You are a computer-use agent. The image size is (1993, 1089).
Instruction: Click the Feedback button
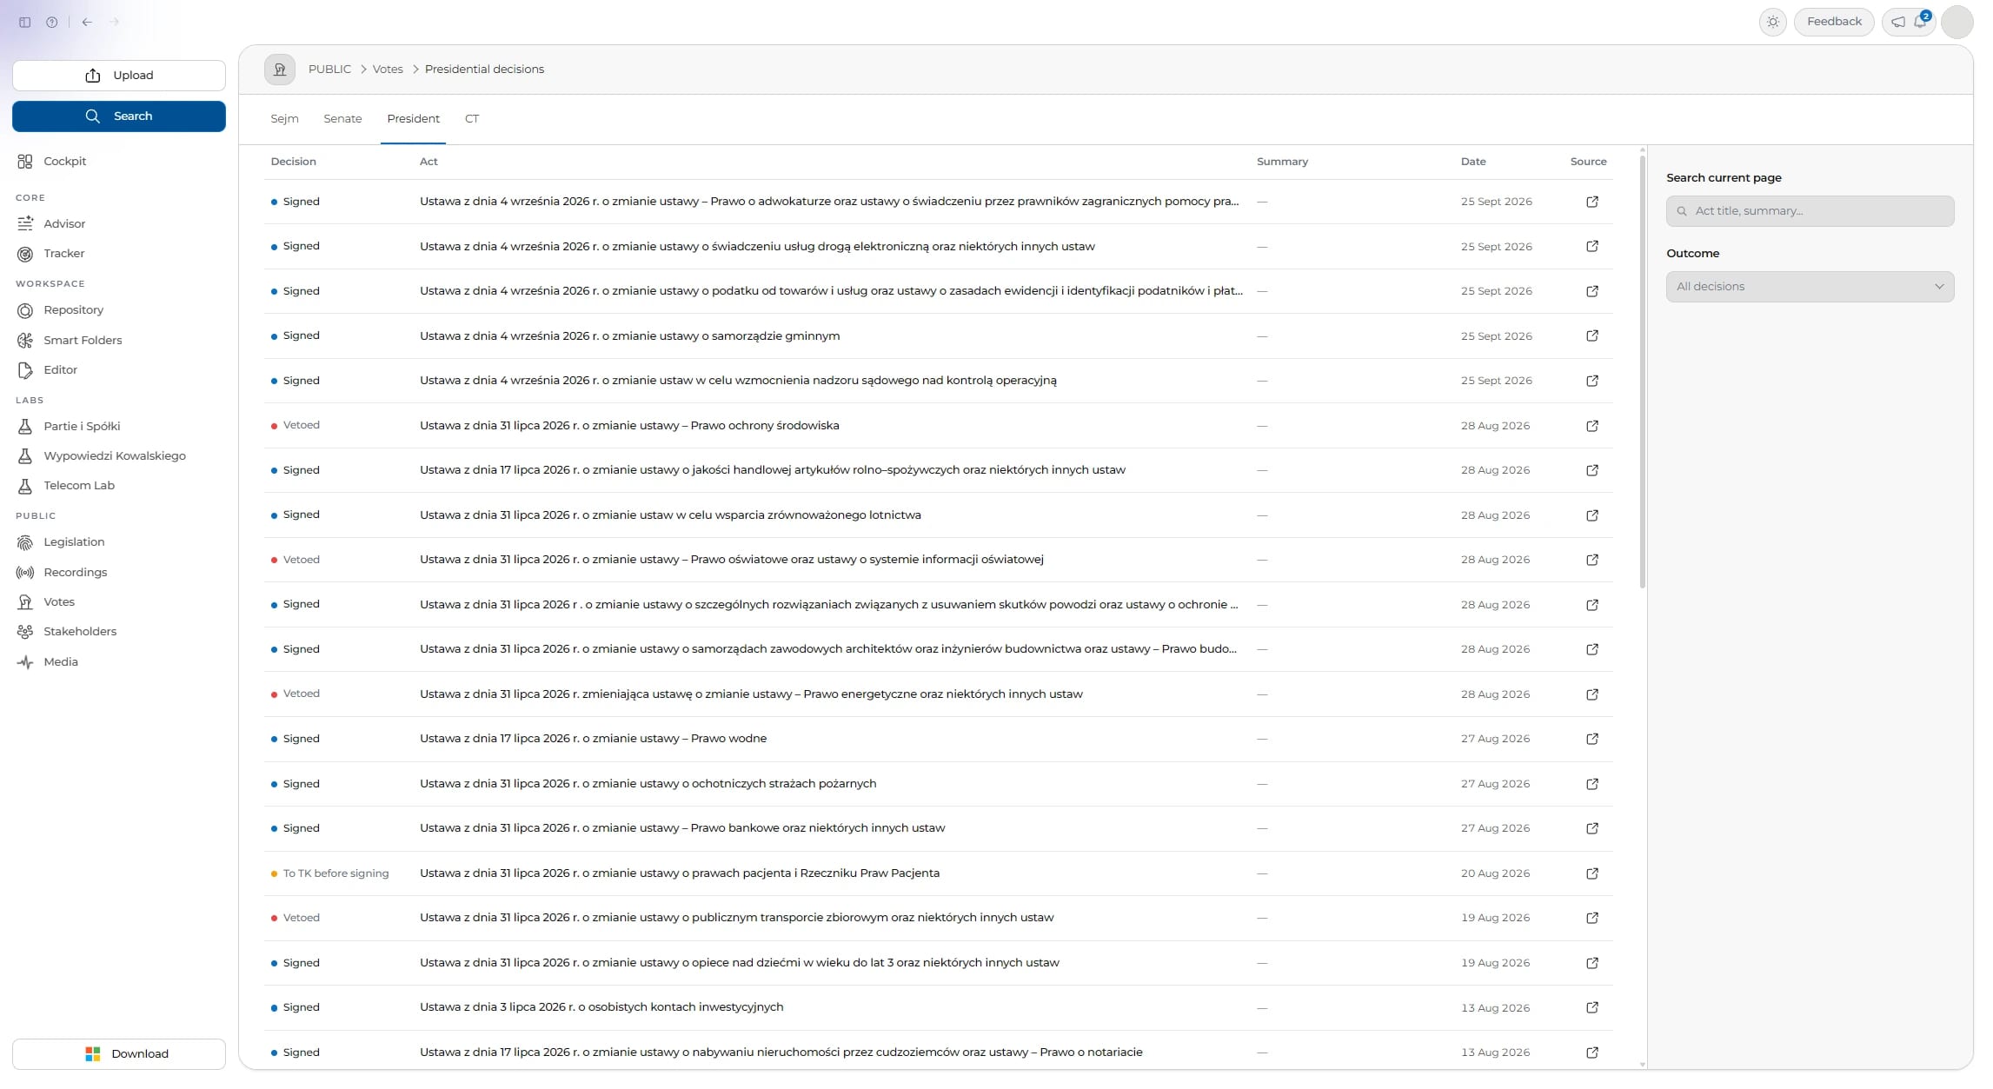(1834, 22)
